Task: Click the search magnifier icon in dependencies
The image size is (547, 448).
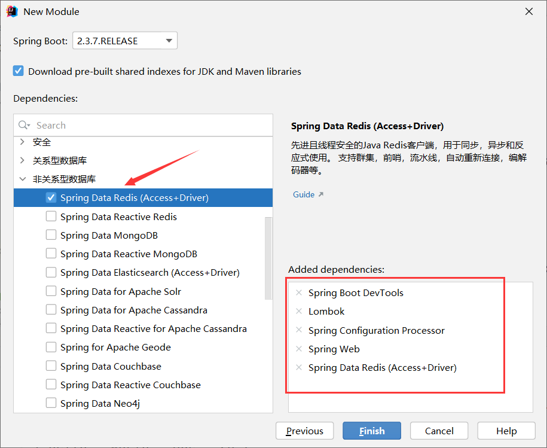Action: (24, 125)
